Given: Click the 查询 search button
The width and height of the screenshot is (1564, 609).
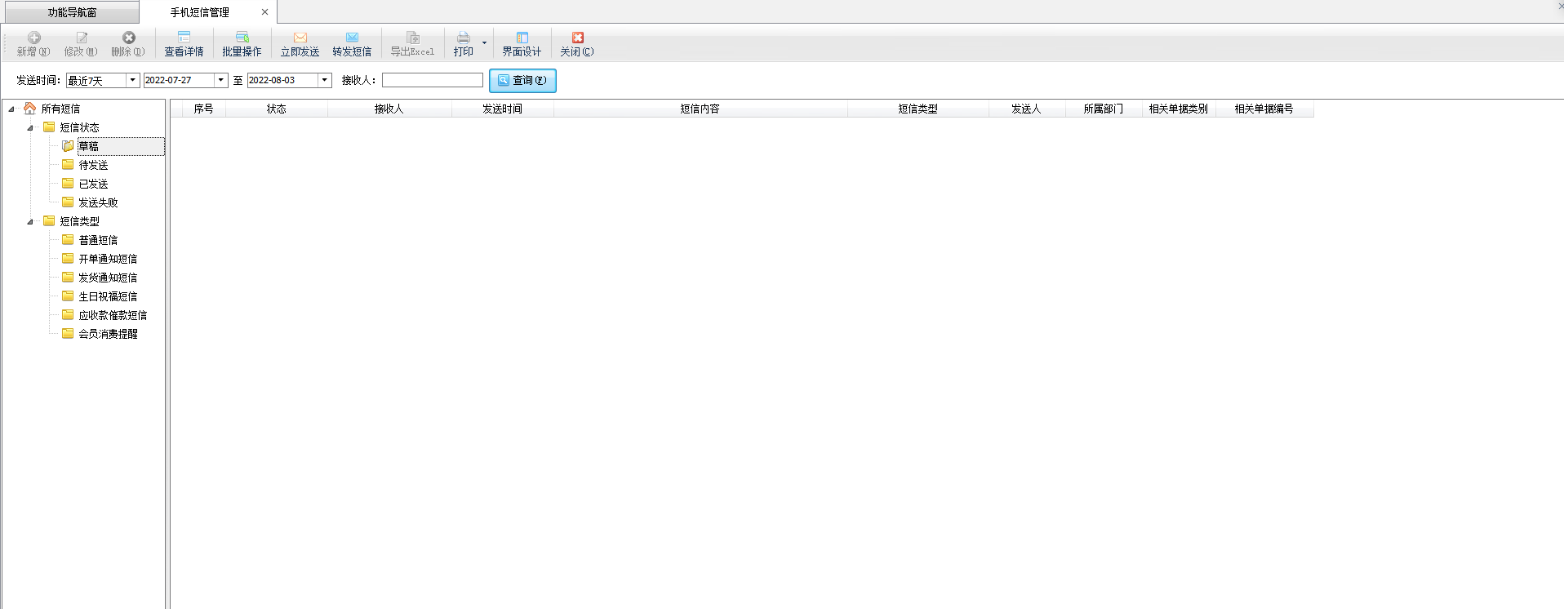Looking at the screenshot, I should [522, 80].
